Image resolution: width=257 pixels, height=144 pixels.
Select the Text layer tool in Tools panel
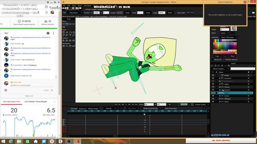coord(70,35)
